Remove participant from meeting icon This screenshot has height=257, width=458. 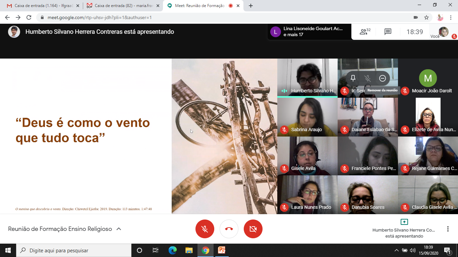click(383, 78)
